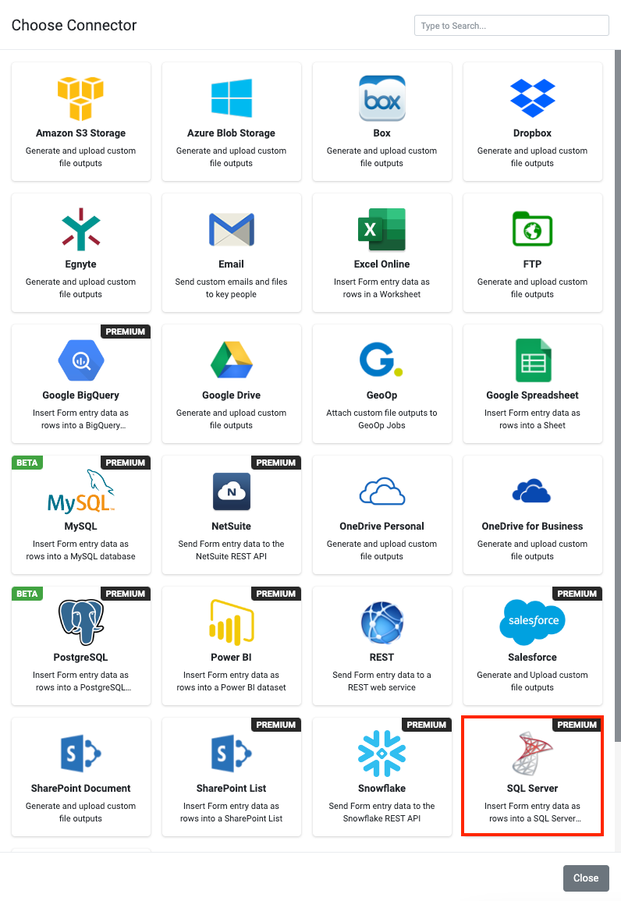Choose the Azure Blob Storage logo
This screenshot has width=621, height=901.
pos(232,98)
